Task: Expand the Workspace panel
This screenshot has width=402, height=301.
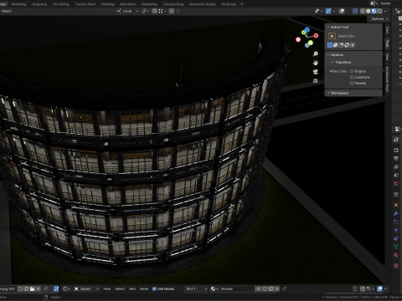Action: [x=328, y=93]
